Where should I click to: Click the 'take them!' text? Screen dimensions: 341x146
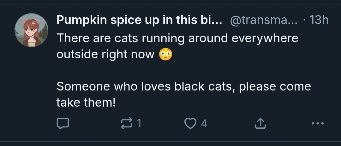86,102
